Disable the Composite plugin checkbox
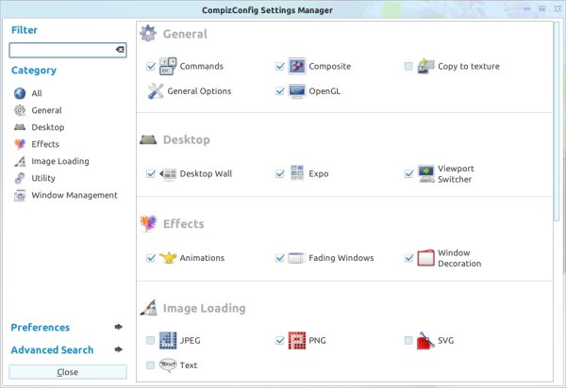 (280, 66)
